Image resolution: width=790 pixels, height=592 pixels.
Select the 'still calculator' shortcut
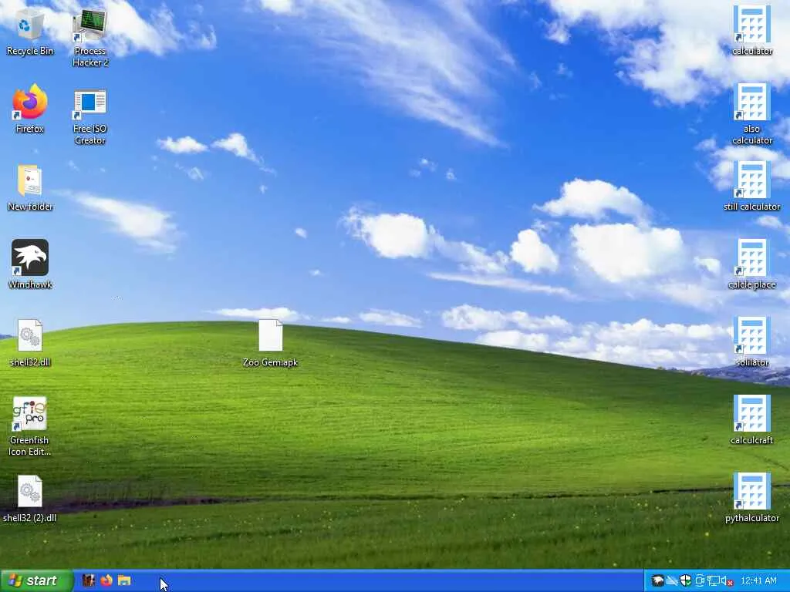pos(751,187)
